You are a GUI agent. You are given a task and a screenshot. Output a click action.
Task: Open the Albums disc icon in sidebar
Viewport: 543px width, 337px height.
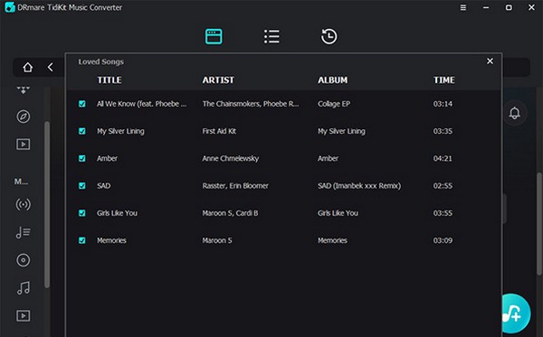coord(24,260)
